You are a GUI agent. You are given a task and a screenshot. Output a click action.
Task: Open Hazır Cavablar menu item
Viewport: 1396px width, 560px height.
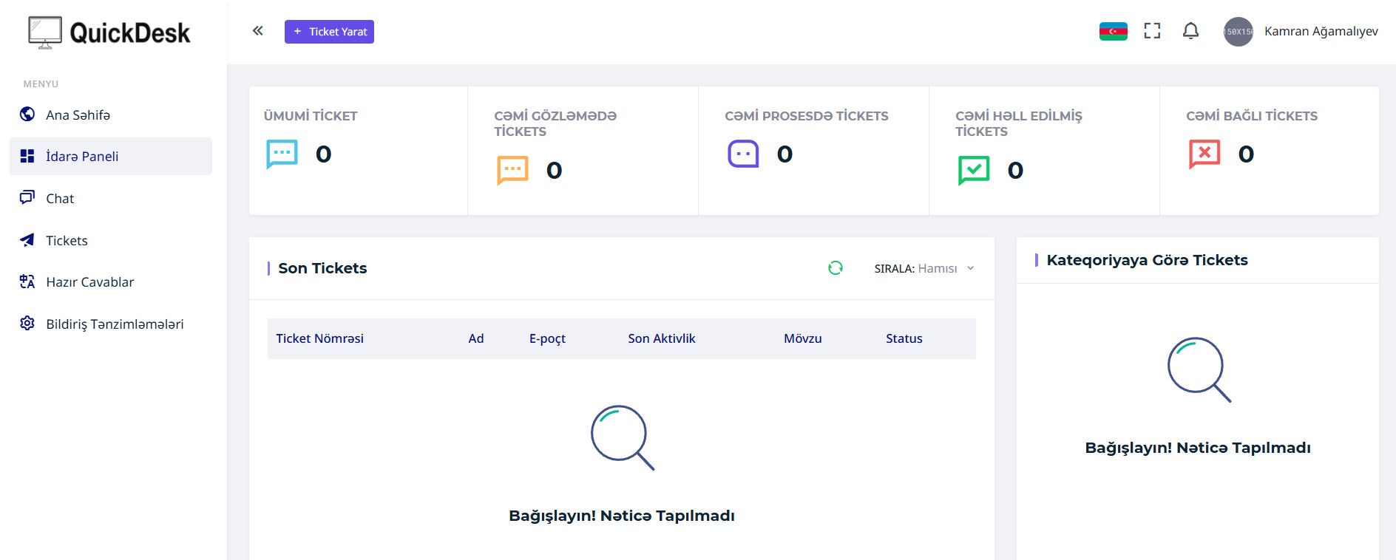[89, 281]
